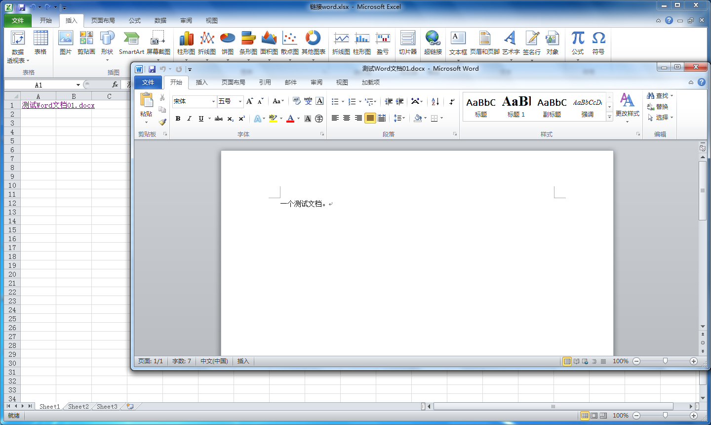Insert a symbol in Excel

pyautogui.click(x=598, y=43)
